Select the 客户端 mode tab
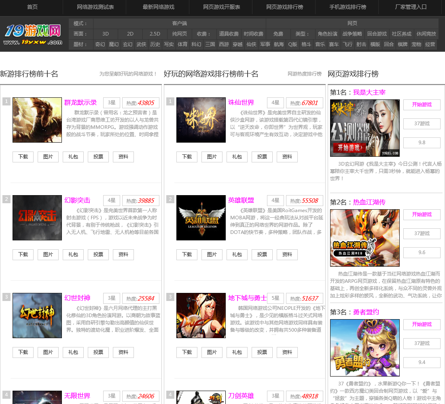This screenshot has width=445, height=404. (x=179, y=23)
